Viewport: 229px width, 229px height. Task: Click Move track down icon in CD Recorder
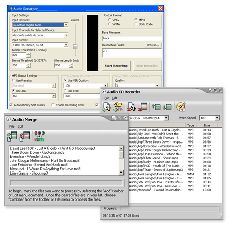(167, 107)
